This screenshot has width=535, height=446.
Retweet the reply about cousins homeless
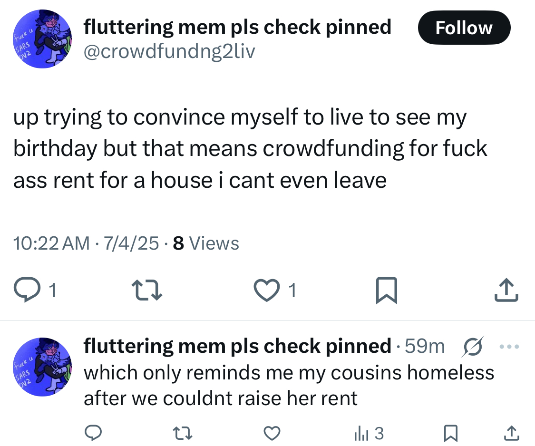click(183, 433)
